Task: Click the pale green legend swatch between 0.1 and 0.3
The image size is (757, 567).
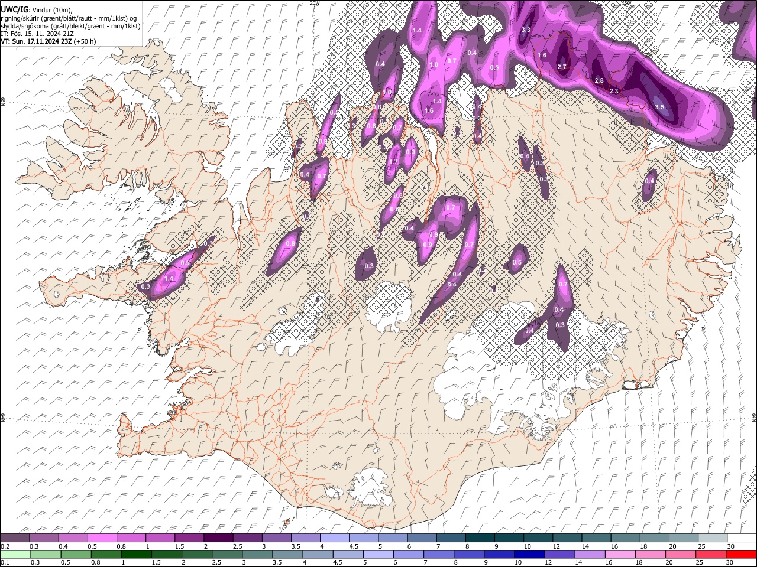Action: click(15, 555)
